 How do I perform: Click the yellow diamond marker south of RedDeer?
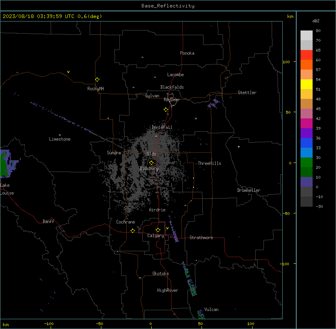(x=166, y=110)
